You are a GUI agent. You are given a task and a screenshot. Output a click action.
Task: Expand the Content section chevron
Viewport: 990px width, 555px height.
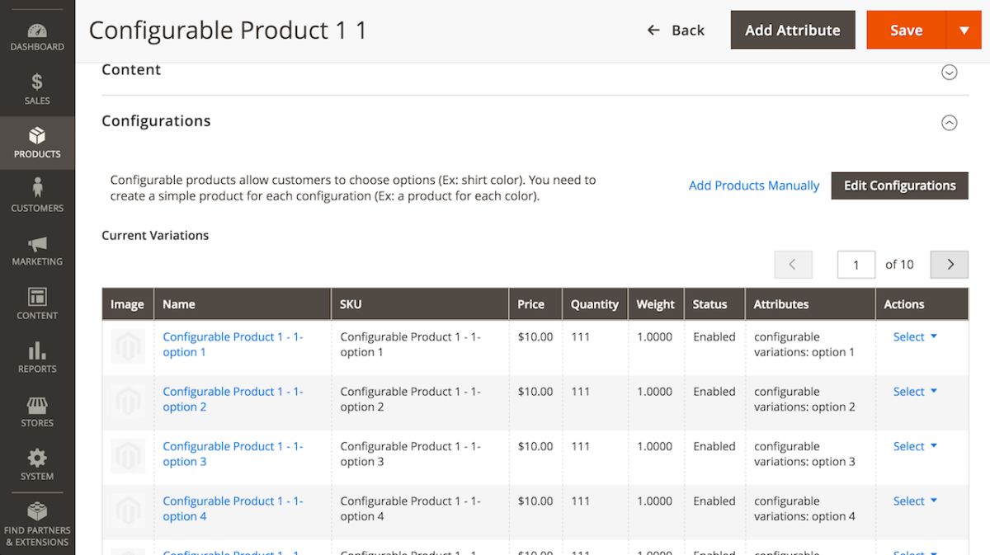click(949, 73)
